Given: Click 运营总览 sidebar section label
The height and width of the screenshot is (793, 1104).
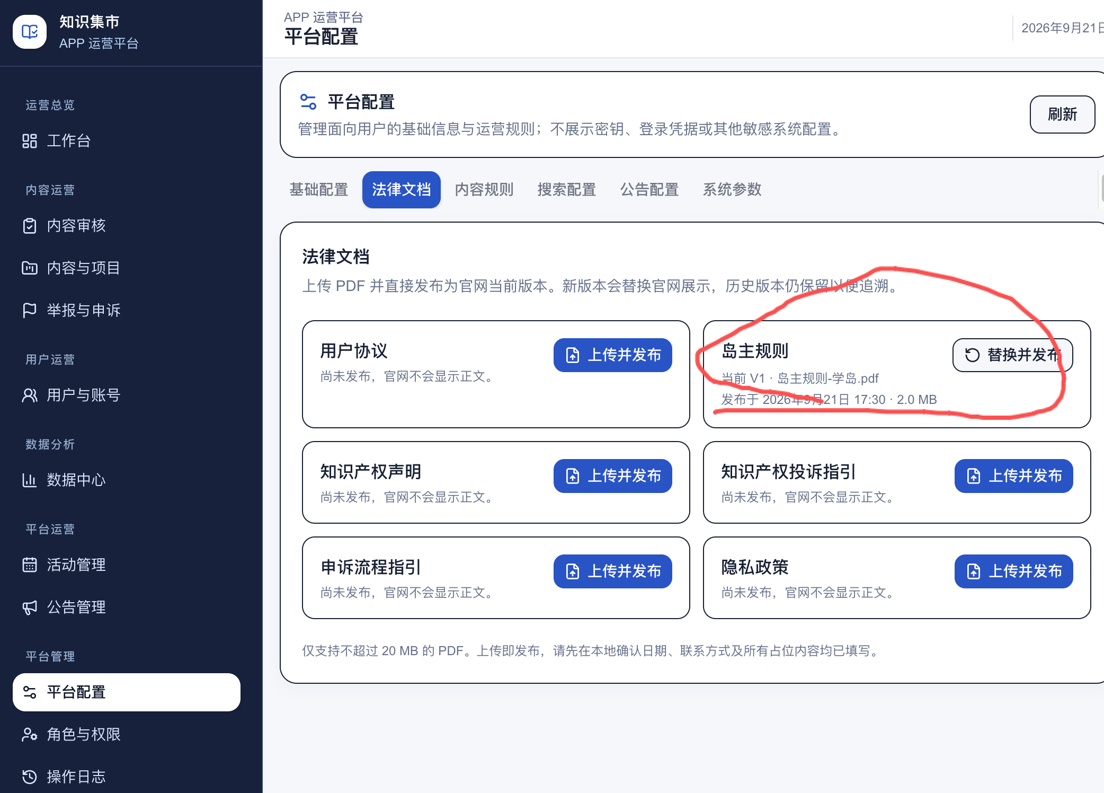Looking at the screenshot, I should coord(50,105).
